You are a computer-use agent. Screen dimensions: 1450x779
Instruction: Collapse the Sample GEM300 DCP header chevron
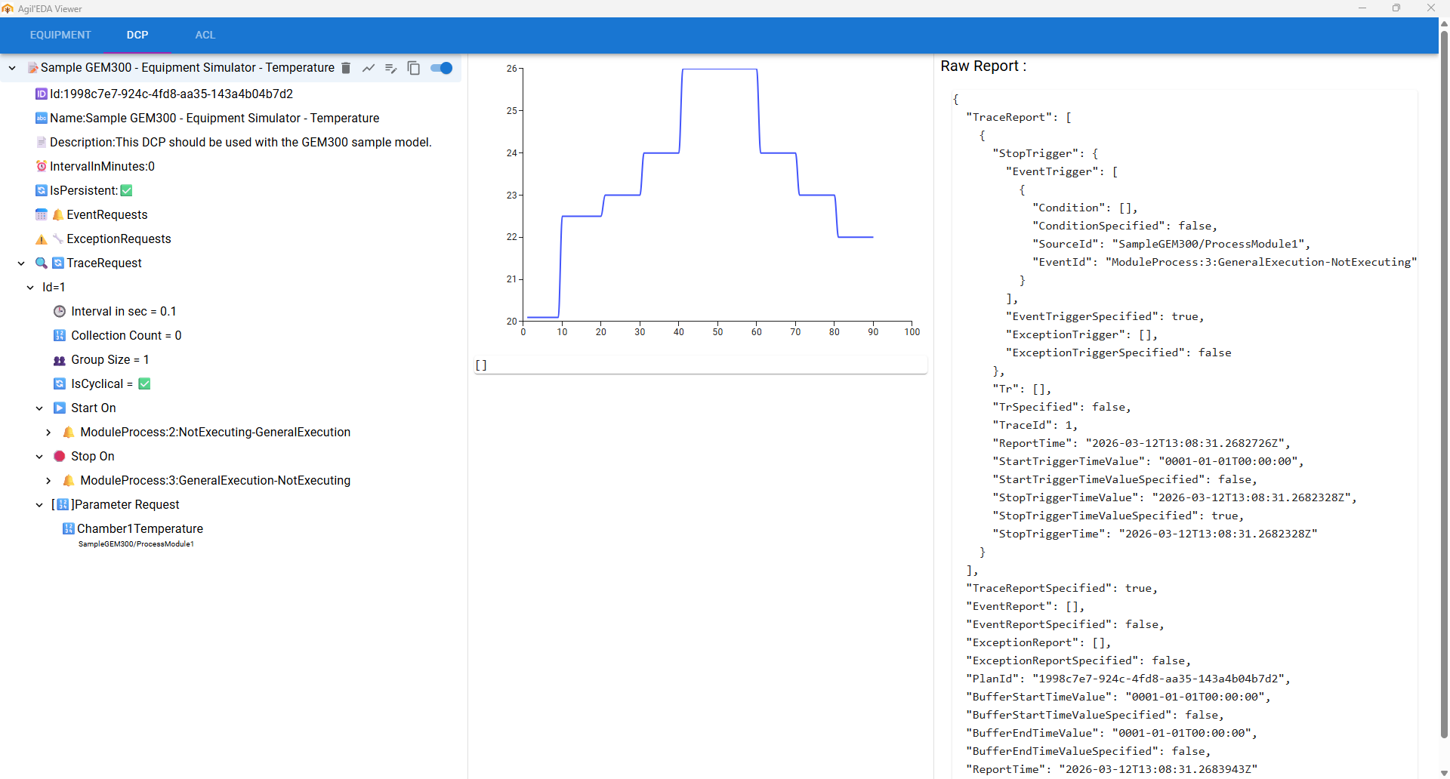click(x=11, y=67)
